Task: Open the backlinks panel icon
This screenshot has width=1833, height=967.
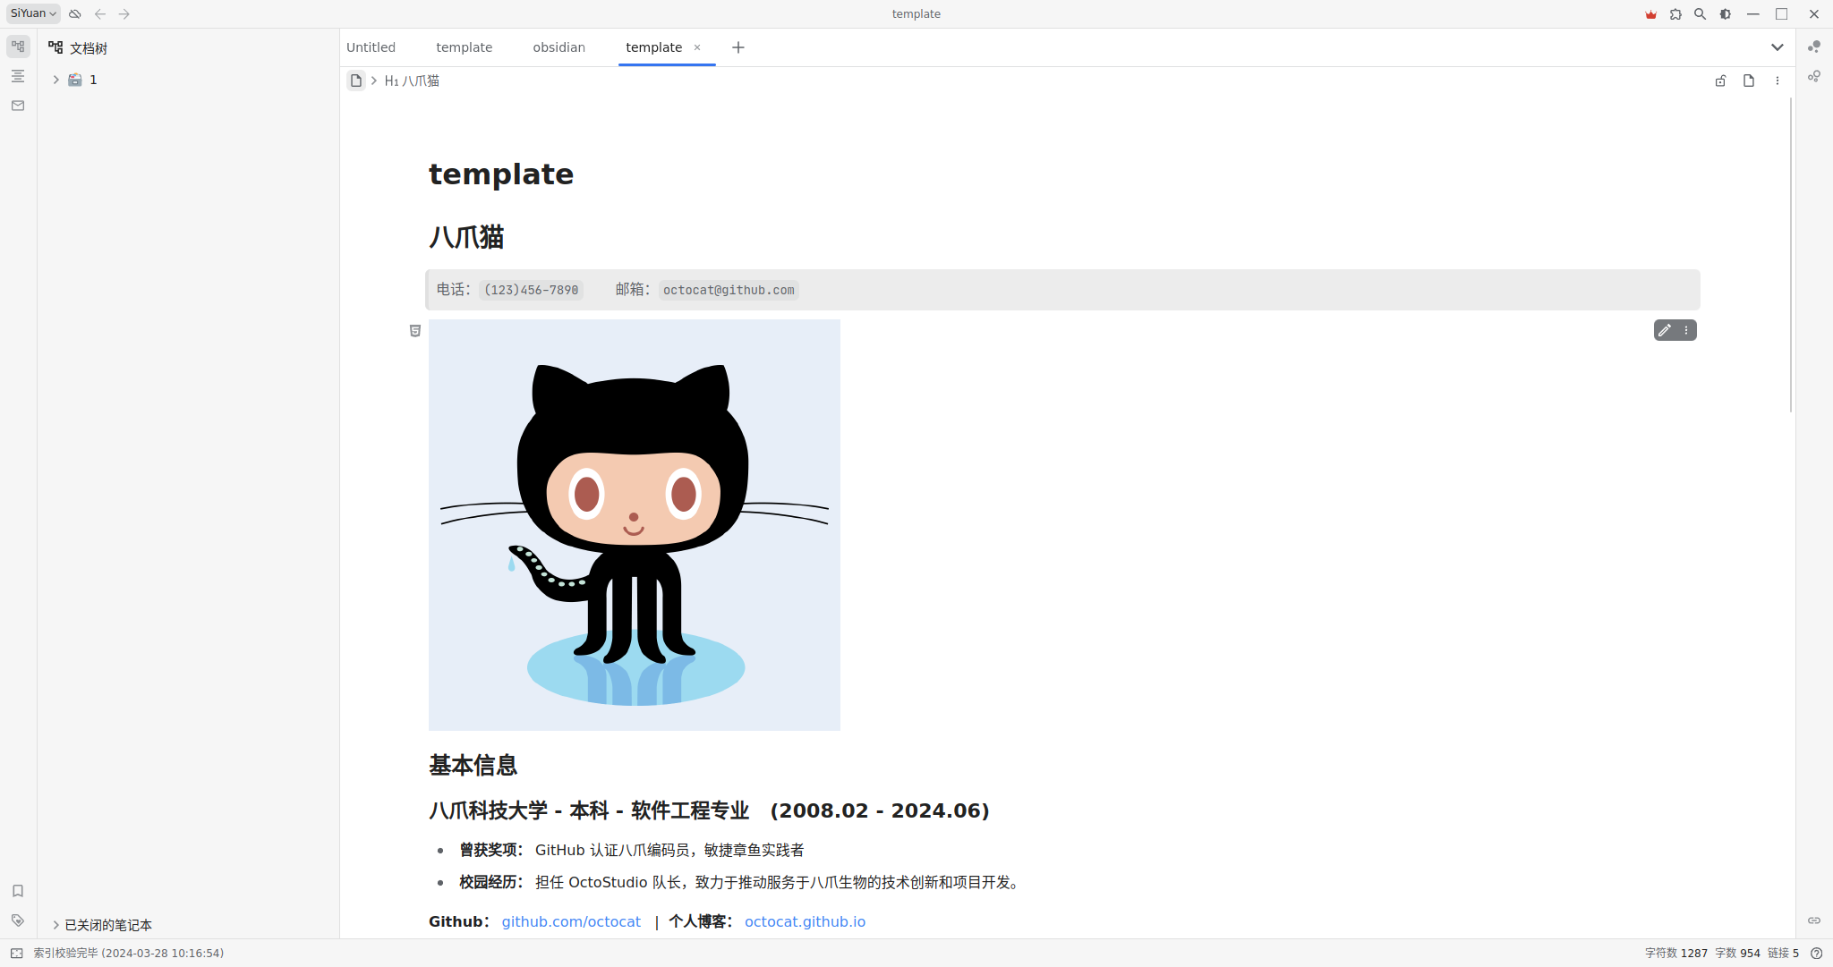Action: (x=1814, y=920)
